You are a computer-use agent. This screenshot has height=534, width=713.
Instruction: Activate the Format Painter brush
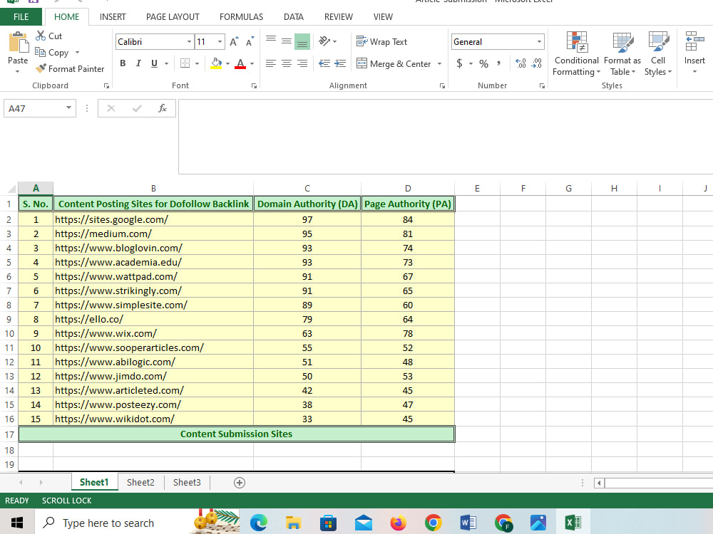point(41,68)
